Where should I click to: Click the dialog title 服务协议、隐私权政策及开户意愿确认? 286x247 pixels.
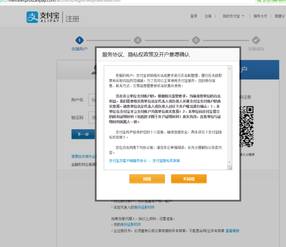tap(146, 55)
